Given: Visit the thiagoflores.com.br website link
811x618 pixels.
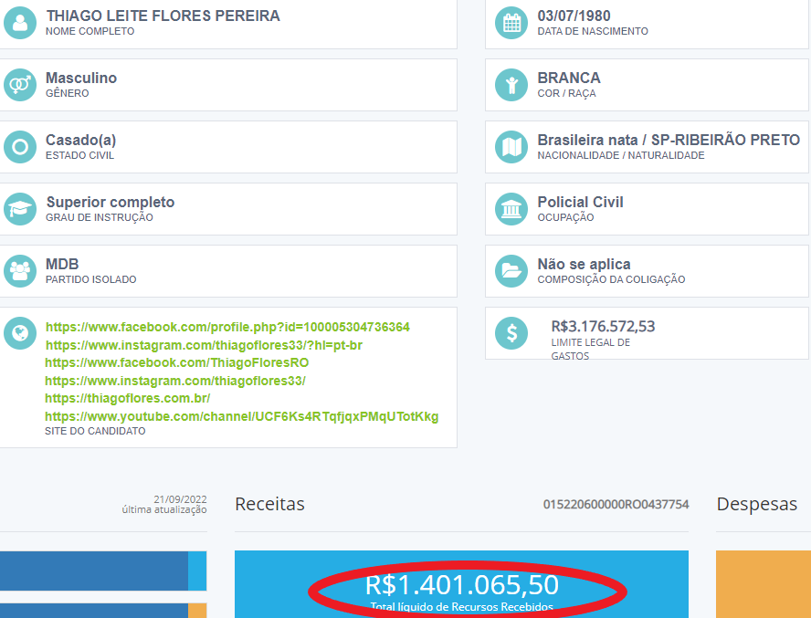Looking at the screenshot, I should click(x=128, y=399).
